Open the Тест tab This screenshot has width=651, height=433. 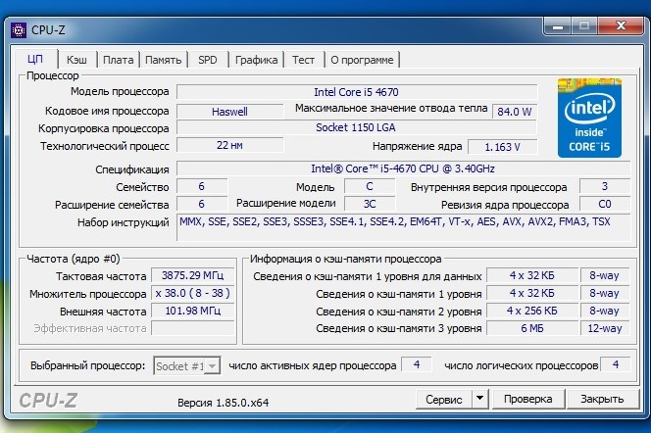pos(303,60)
